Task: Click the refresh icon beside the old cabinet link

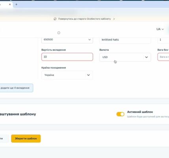Action: tap(55, 19)
